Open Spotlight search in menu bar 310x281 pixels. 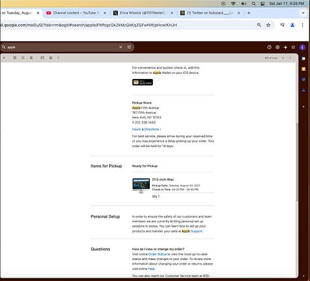(254, 3)
